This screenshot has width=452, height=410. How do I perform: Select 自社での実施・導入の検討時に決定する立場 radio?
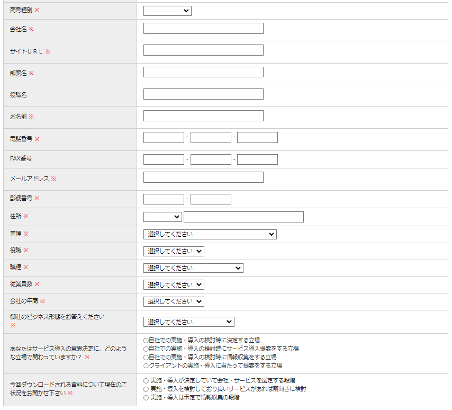[146, 340]
